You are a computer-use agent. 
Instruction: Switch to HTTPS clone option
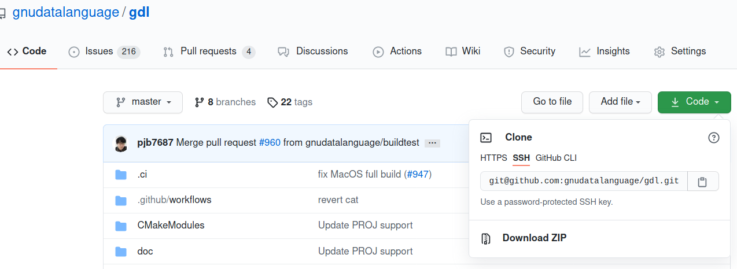click(493, 158)
